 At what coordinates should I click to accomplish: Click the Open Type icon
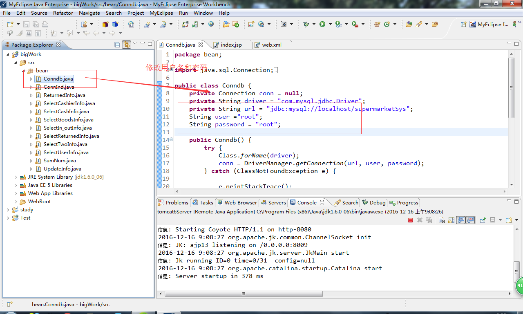coord(409,24)
